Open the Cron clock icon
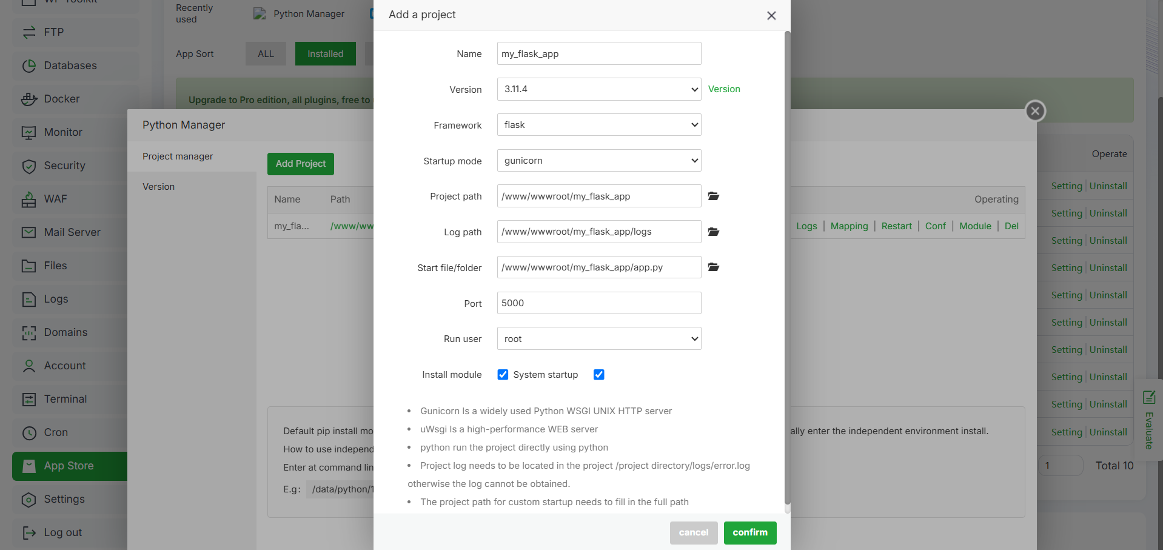The width and height of the screenshot is (1163, 550). (29, 432)
